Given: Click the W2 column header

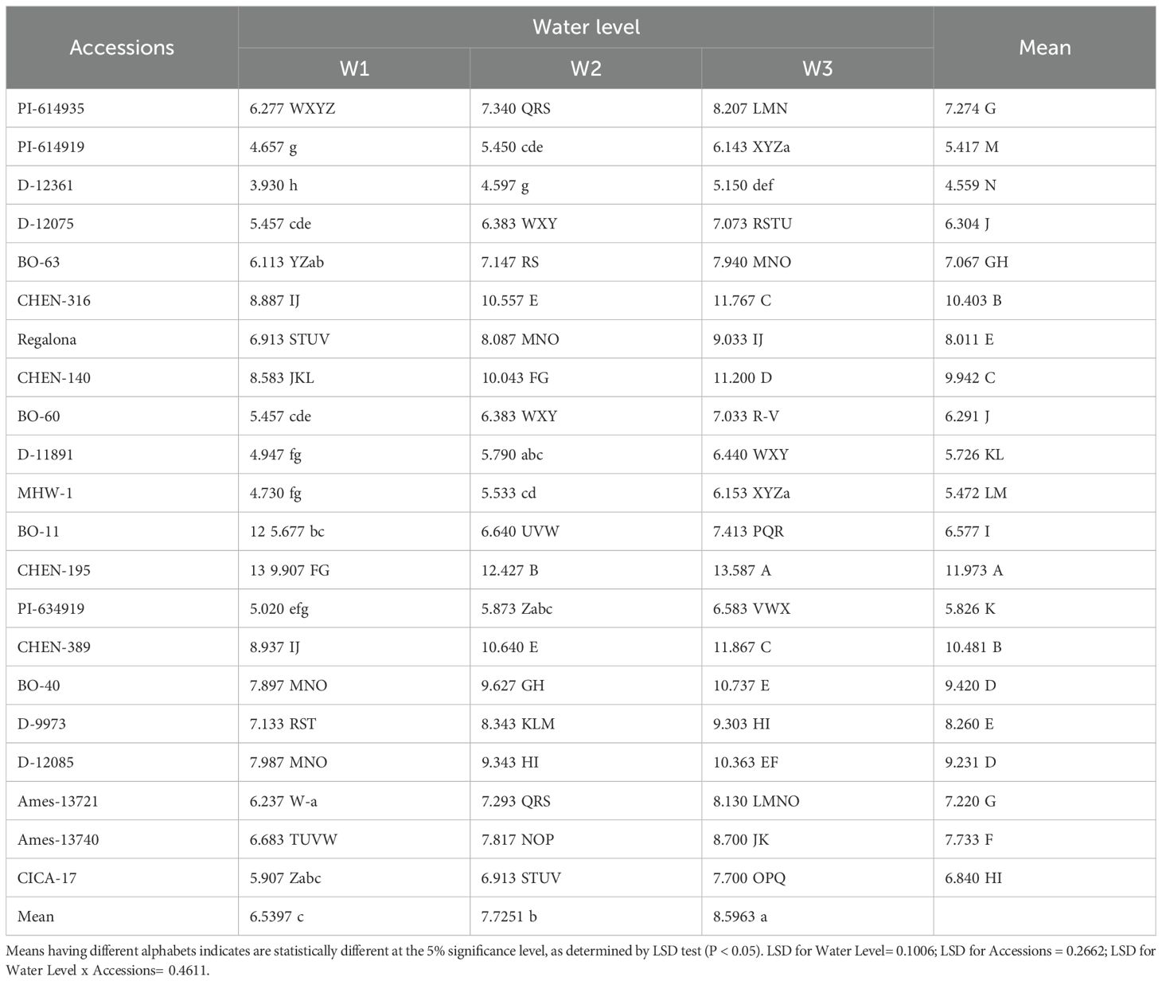Looking at the screenshot, I should [586, 68].
